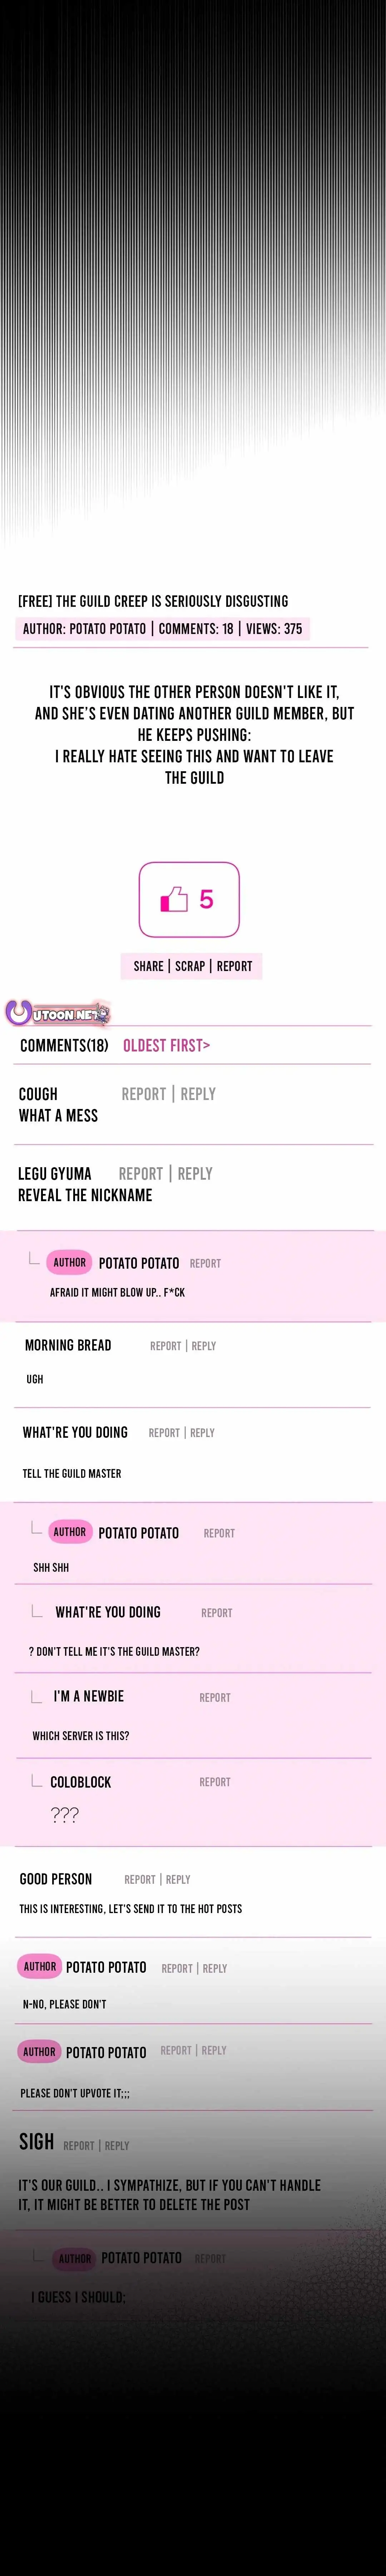Reply to Morning Bread's comment
This screenshot has width=386, height=2576.
coord(204,1345)
